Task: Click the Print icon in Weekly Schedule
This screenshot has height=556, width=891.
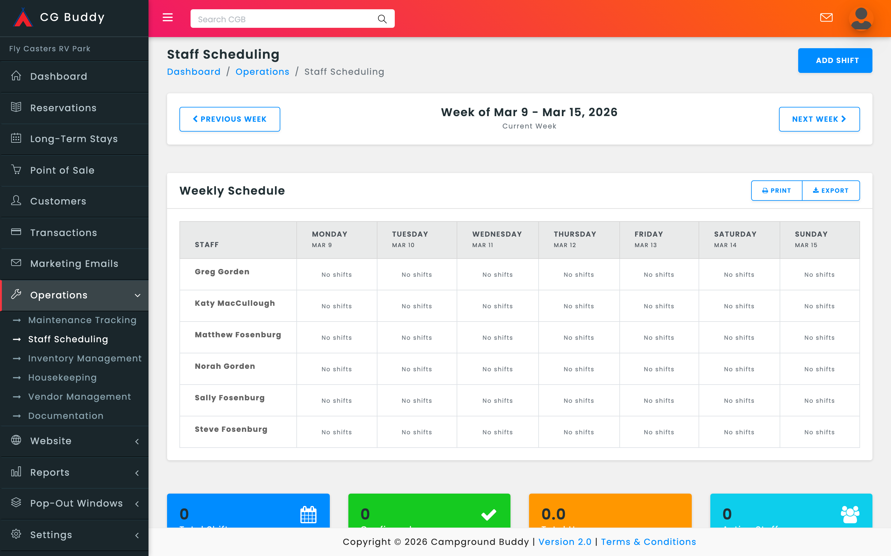Action: (765, 191)
